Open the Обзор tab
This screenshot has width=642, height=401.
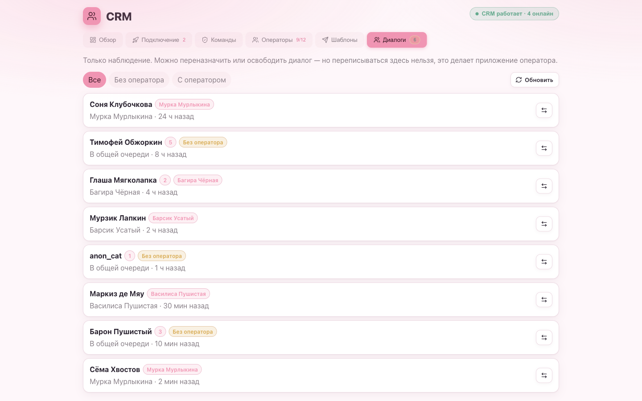103,40
